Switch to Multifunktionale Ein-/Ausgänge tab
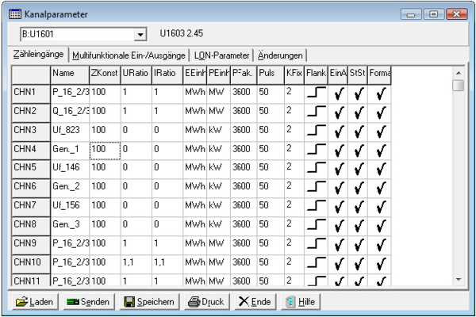This screenshot has width=476, height=317. pyautogui.click(x=129, y=56)
